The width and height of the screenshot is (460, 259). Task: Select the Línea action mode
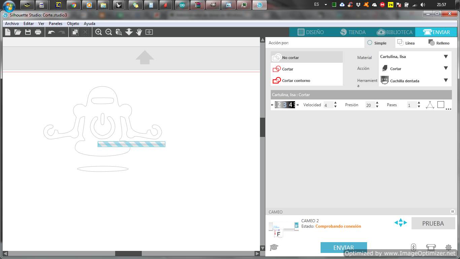click(406, 43)
